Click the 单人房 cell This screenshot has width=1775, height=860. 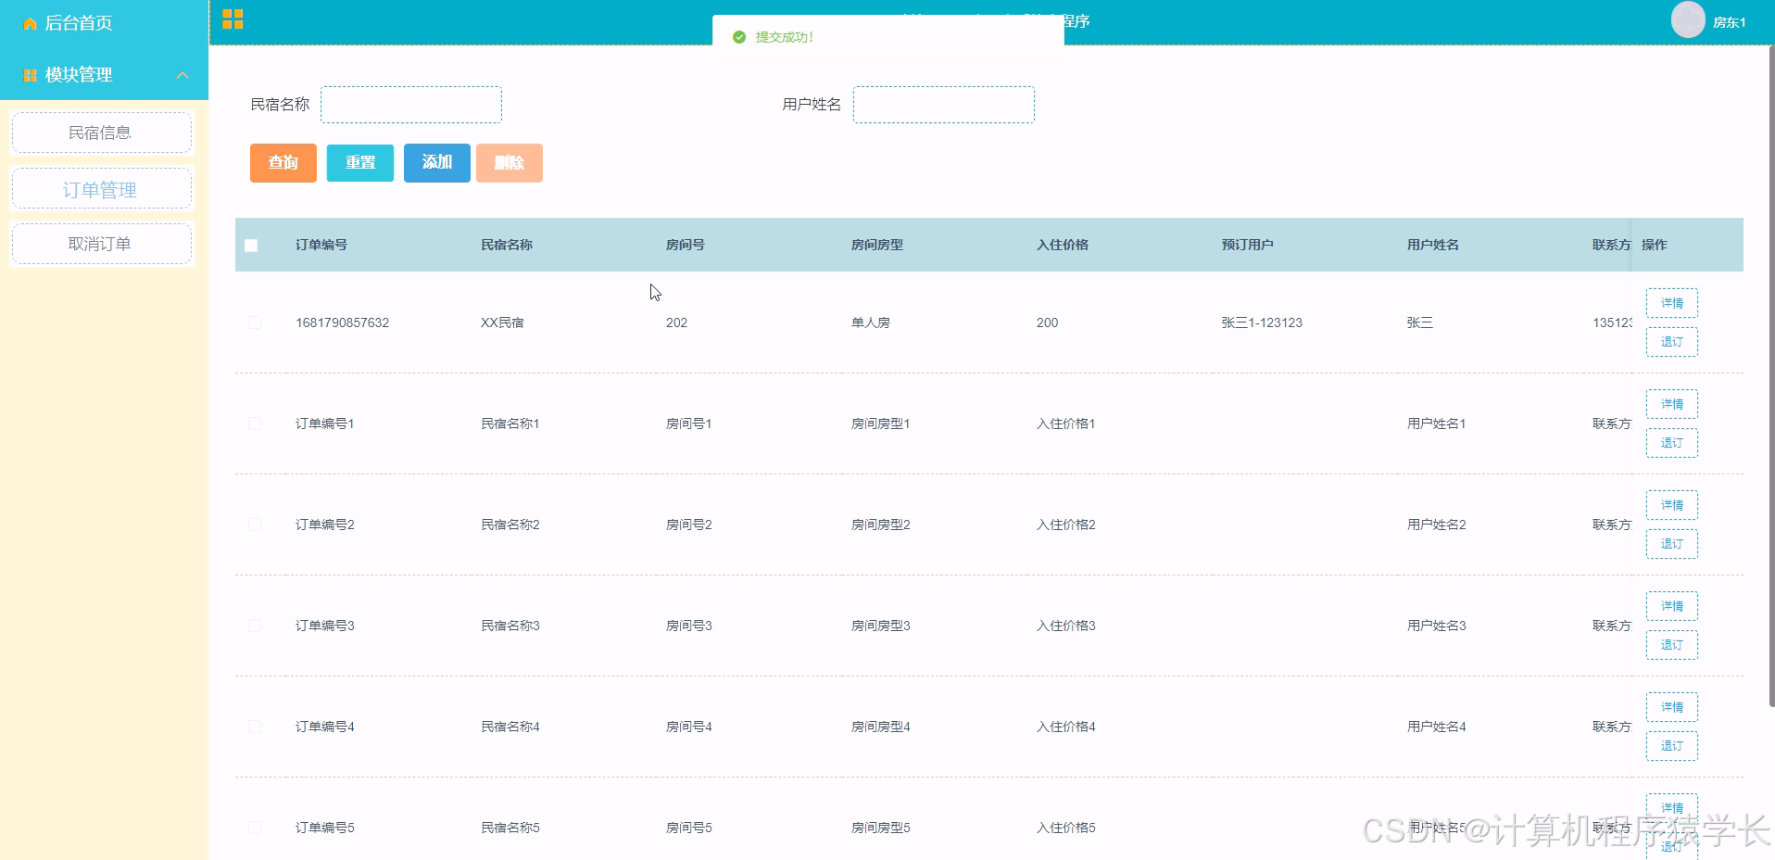tap(871, 322)
